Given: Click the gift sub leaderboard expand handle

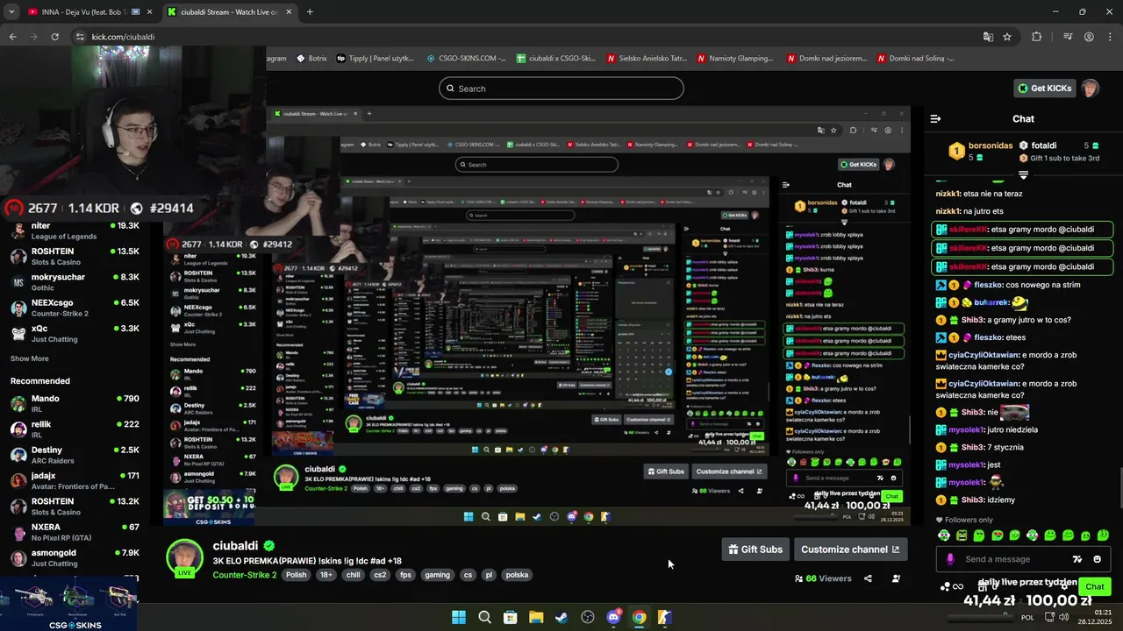Looking at the screenshot, I should (x=1023, y=175).
